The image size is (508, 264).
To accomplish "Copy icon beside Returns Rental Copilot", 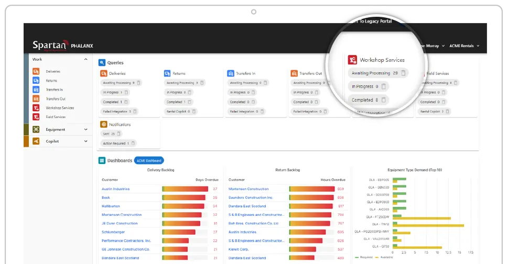I will click(194, 111).
